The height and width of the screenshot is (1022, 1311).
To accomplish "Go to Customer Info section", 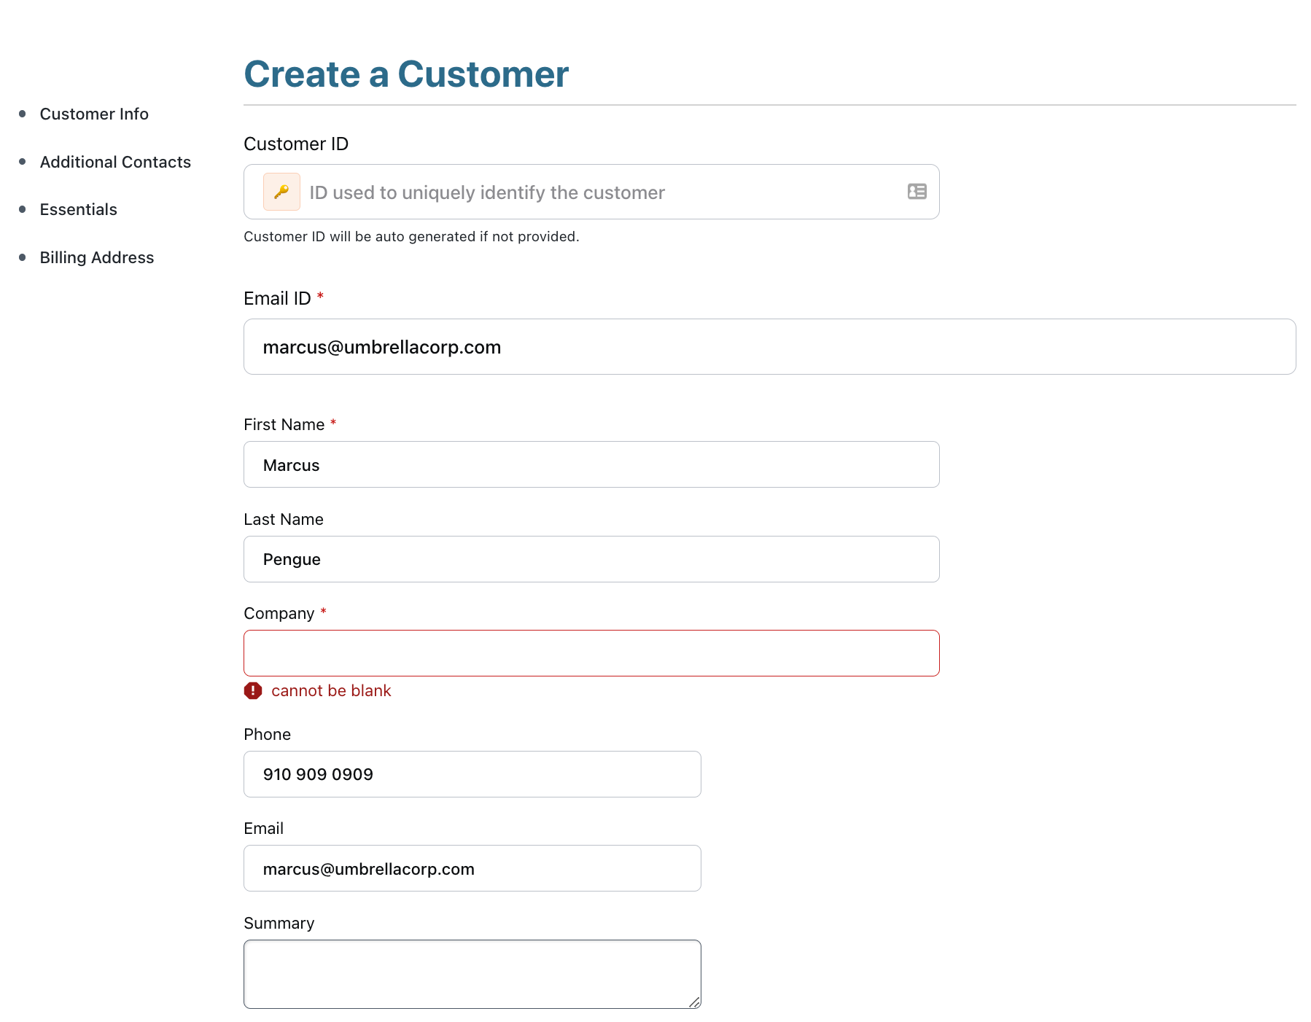I will (x=94, y=114).
